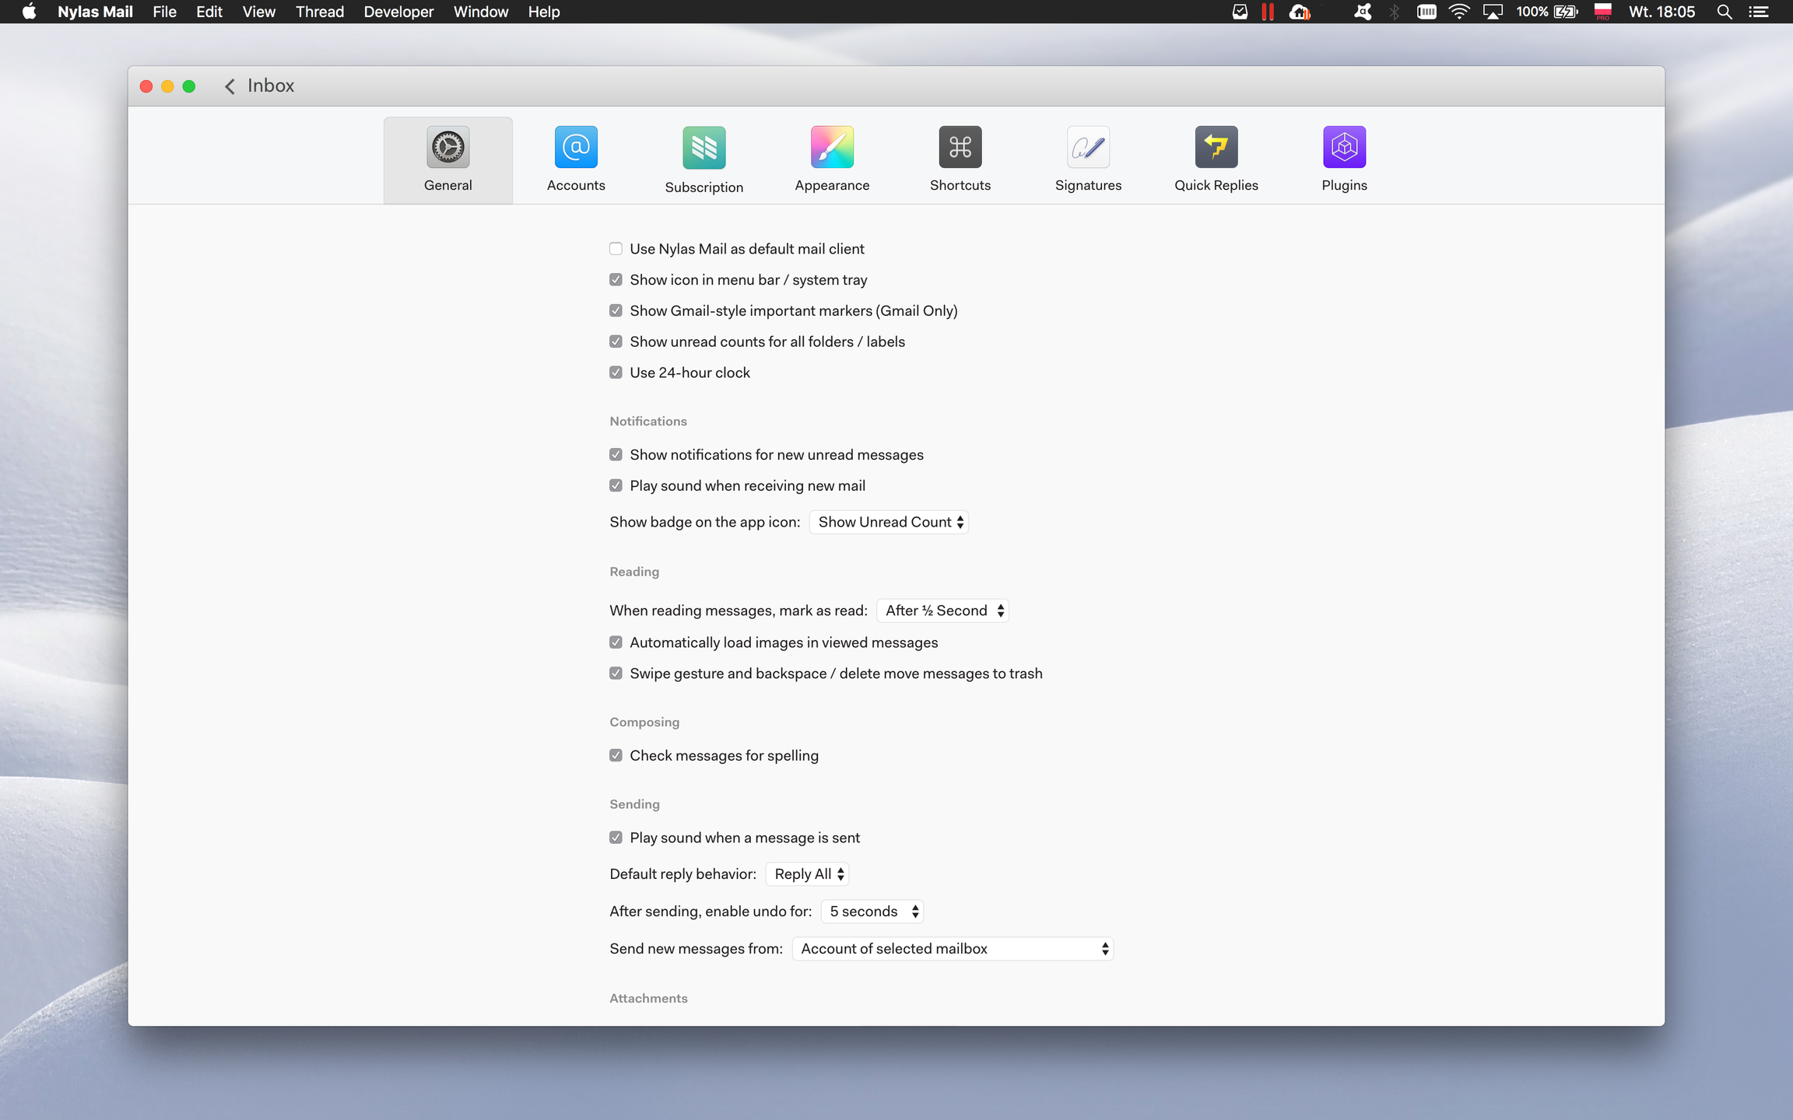
Task: Select the Appearance paintbrush icon
Action: [832, 147]
